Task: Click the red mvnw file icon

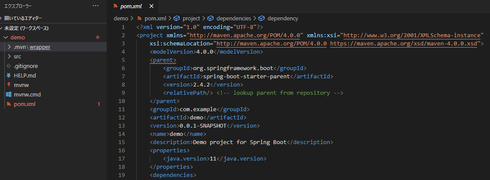Action: click(x=9, y=85)
